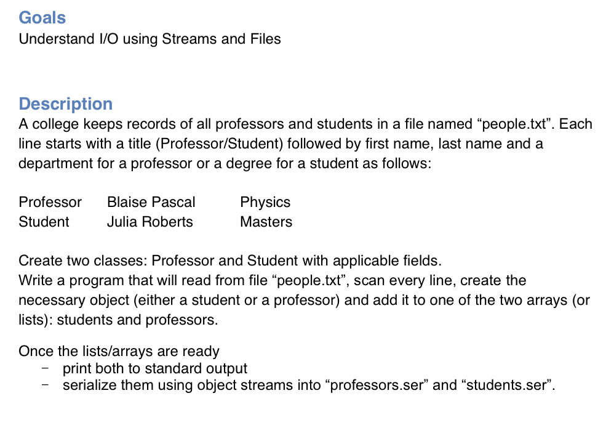Click the second “people.txt” in the Write line

[x=308, y=281]
